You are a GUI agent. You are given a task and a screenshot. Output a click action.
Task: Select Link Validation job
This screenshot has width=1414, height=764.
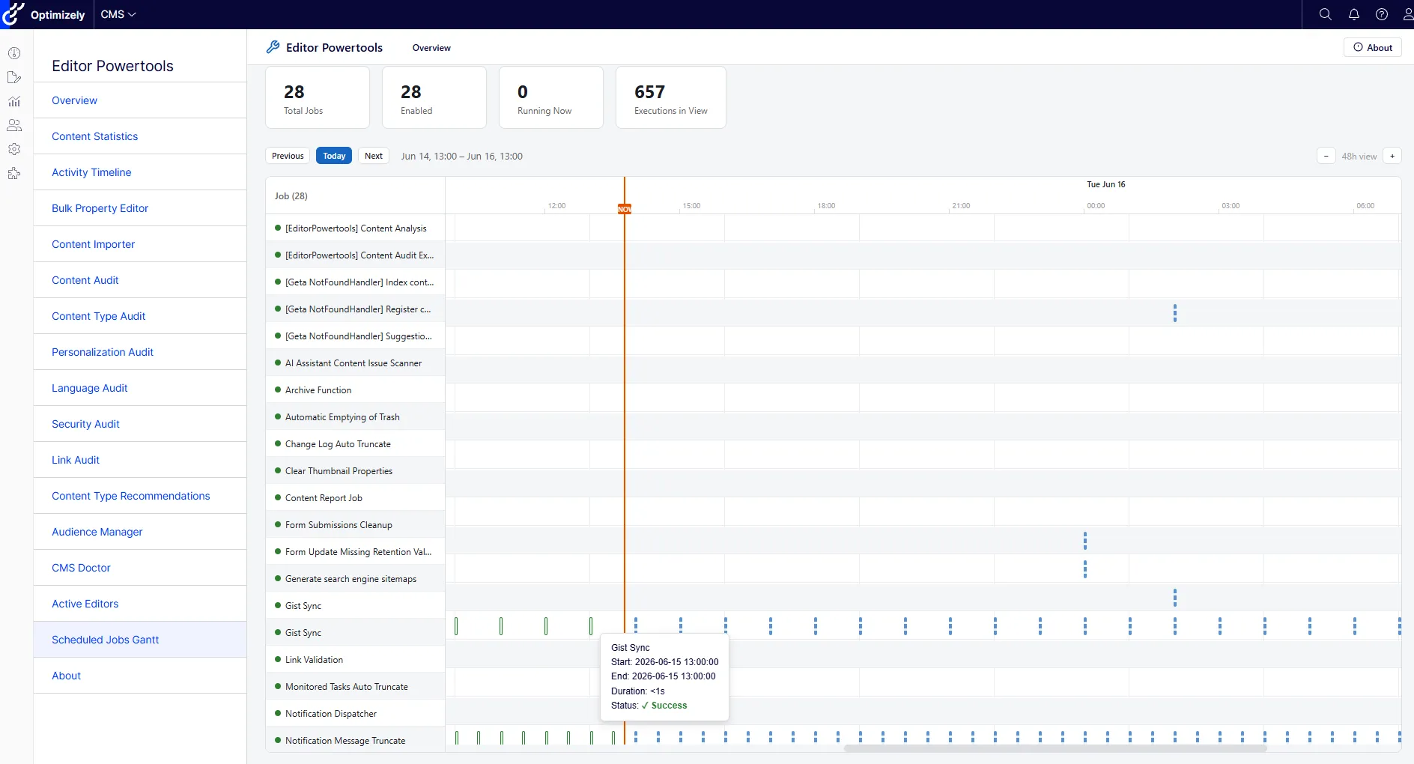point(356,660)
